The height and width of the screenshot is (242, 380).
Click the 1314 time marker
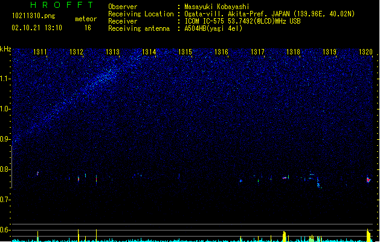pyautogui.click(x=149, y=52)
